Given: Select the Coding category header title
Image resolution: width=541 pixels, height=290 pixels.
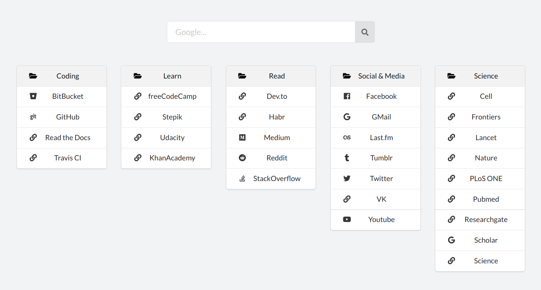Looking at the screenshot, I should [68, 76].
